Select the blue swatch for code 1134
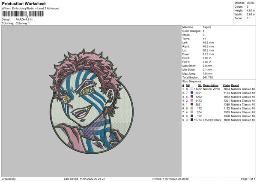 (x=192, y=93)
